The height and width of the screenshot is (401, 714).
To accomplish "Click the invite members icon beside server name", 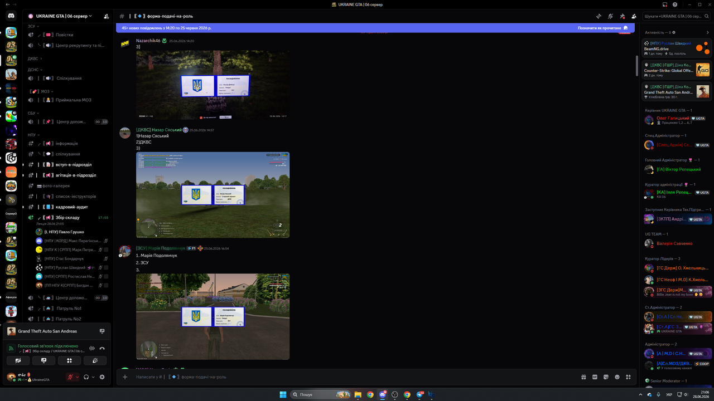I will 106,16.
